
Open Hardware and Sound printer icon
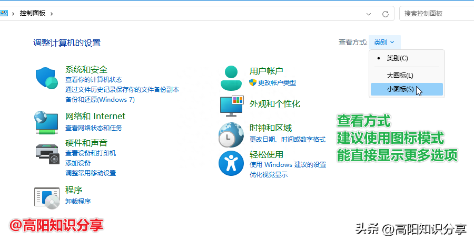(x=48, y=154)
